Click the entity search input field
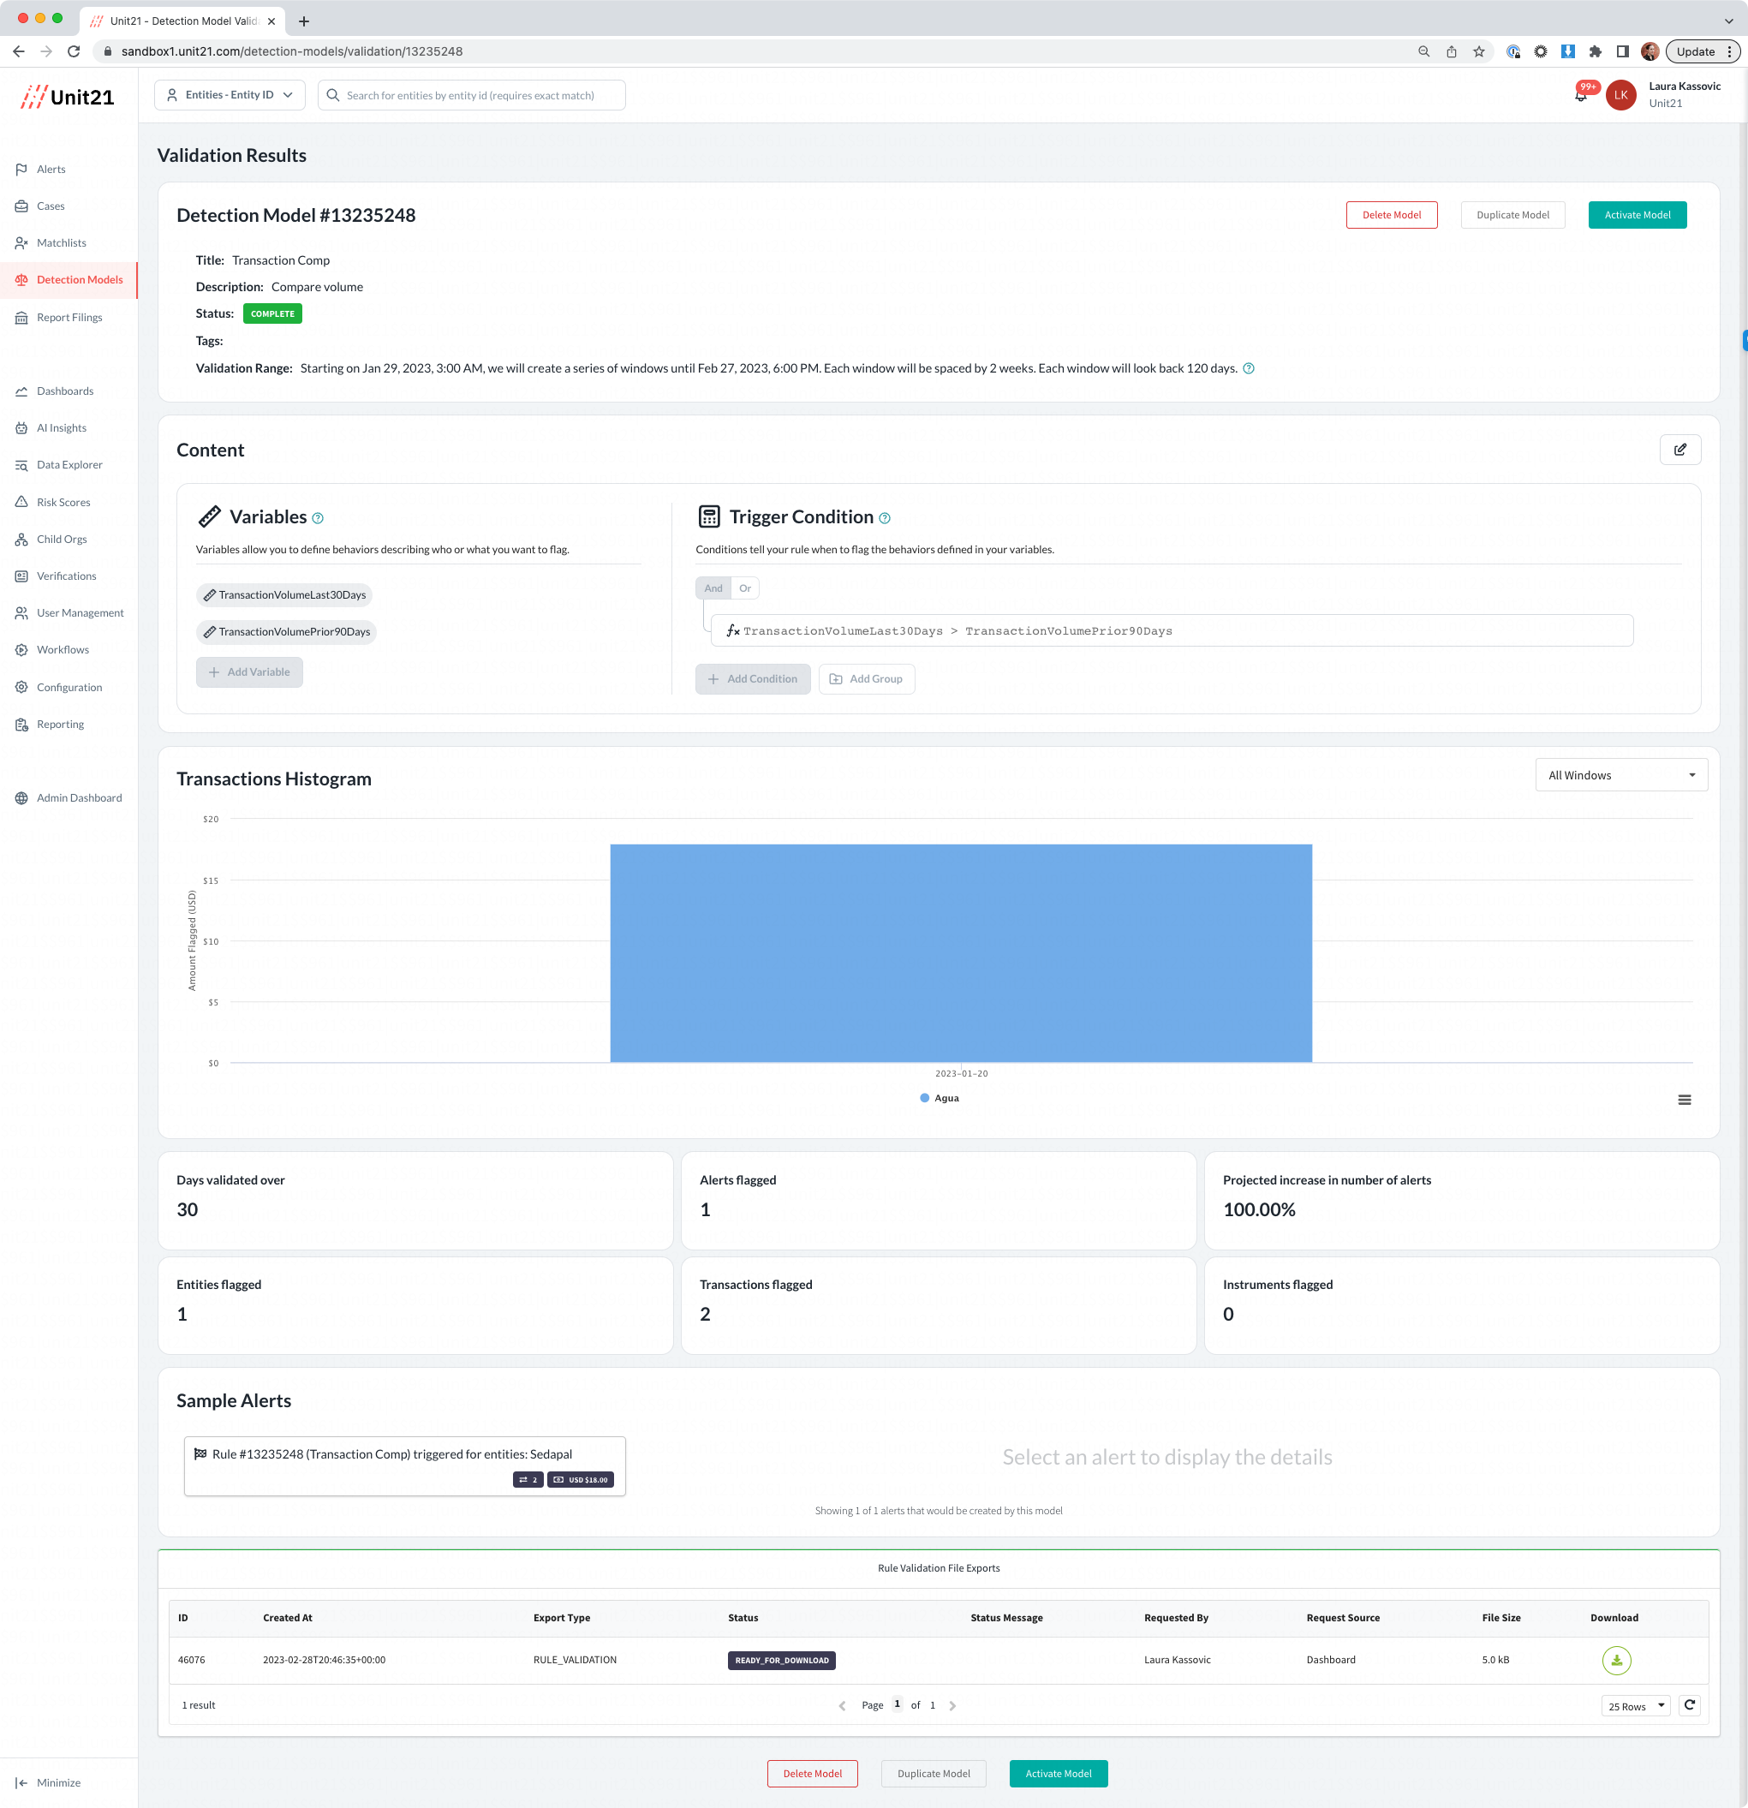Viewport: 1748px width, 1808px height. tap(480, 95)
